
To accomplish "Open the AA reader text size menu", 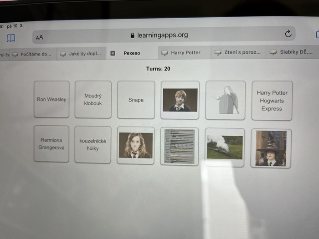I will tap(40, 37).
